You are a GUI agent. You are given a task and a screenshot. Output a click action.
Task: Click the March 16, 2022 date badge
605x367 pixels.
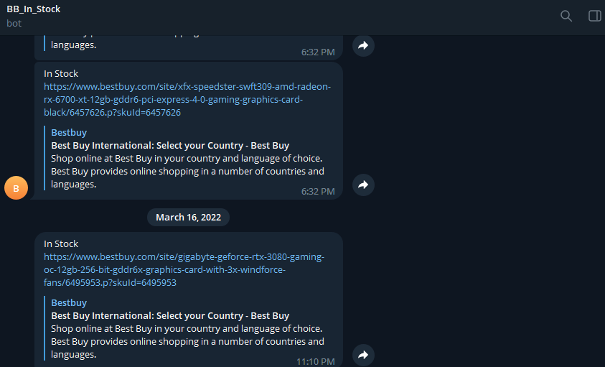(188, 217)
